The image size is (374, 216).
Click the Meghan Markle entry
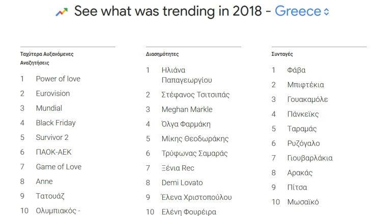click(187, 110)
